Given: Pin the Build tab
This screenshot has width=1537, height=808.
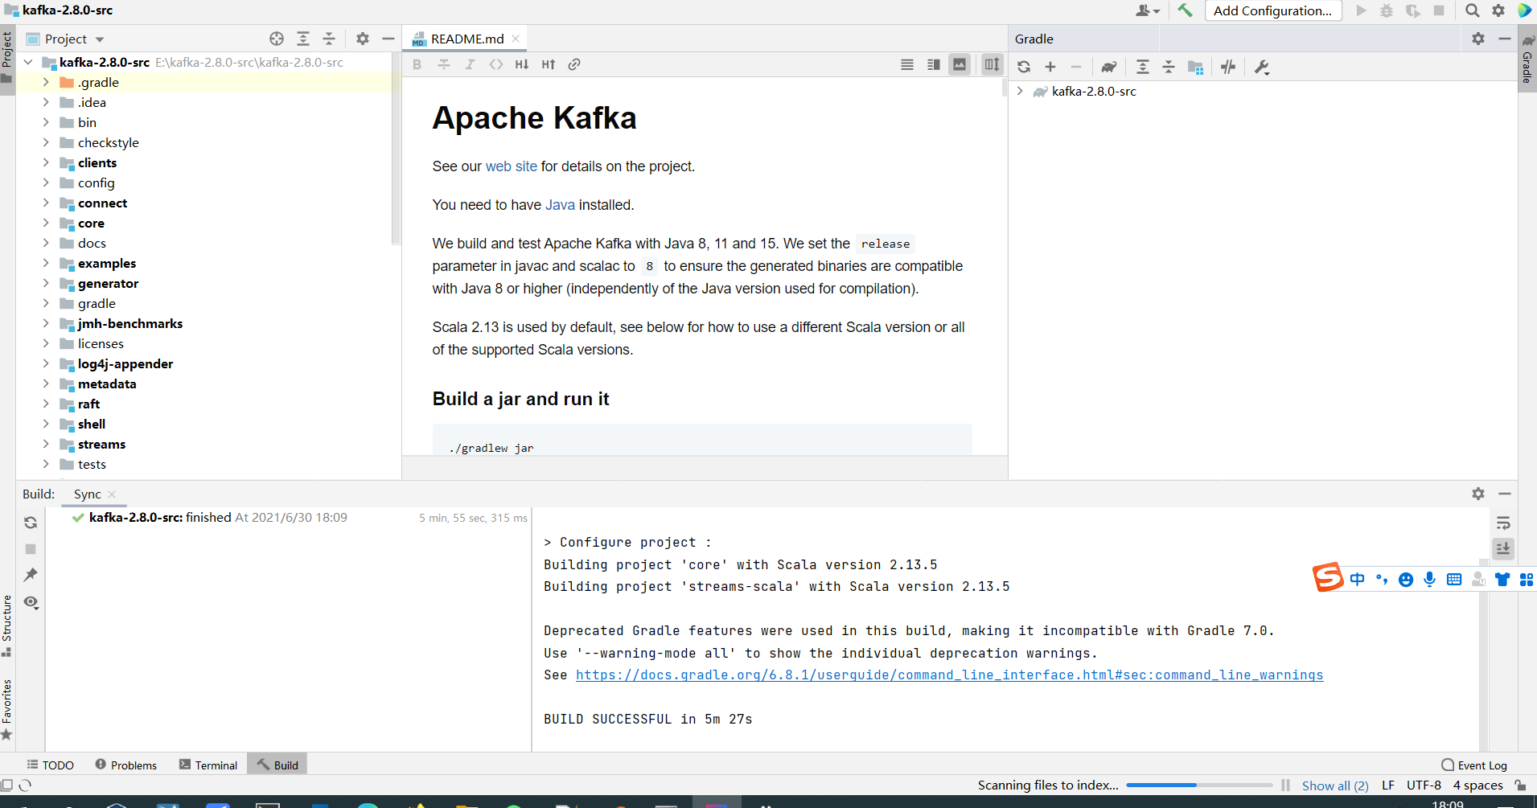Looking at the screenshot, I should [x=31, y=575].
